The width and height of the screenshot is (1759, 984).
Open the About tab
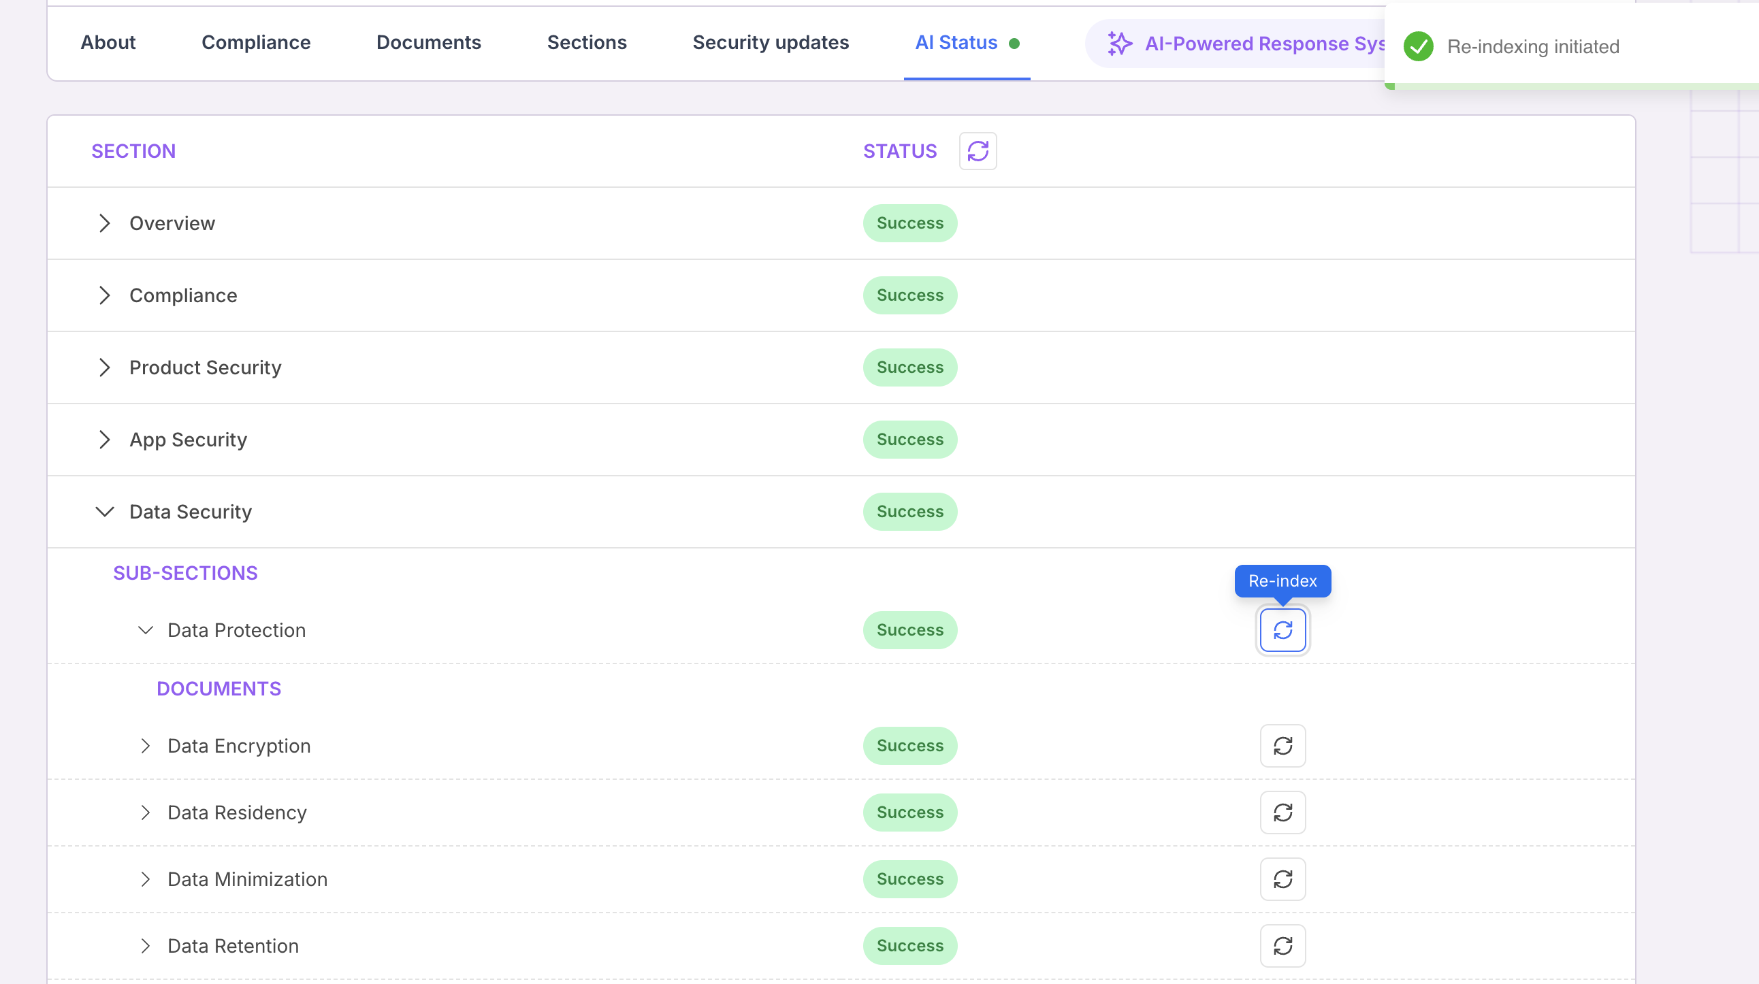(108, 42)
